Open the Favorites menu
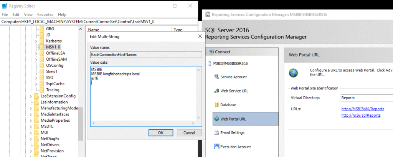 pyautogui.click(x=45, y=14)
